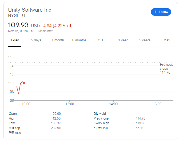This screenshot has height=141, width=179.
Task: Open the 6 months chart tab
Action: (79, 40)
